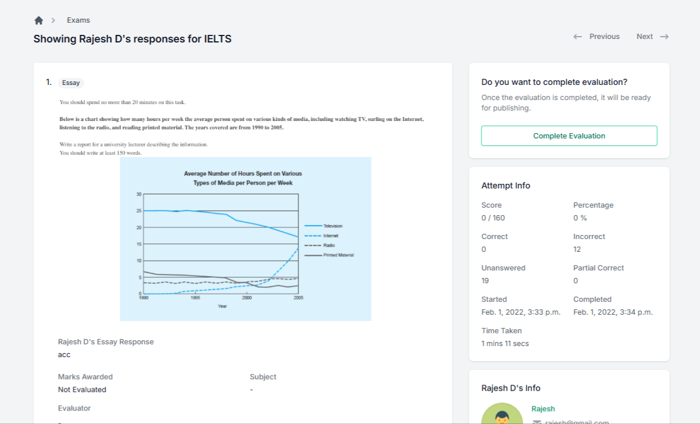Viewport: 700px width, 424px height.
Task: Click the breadcrumb chevron separator
Action: 53,20
